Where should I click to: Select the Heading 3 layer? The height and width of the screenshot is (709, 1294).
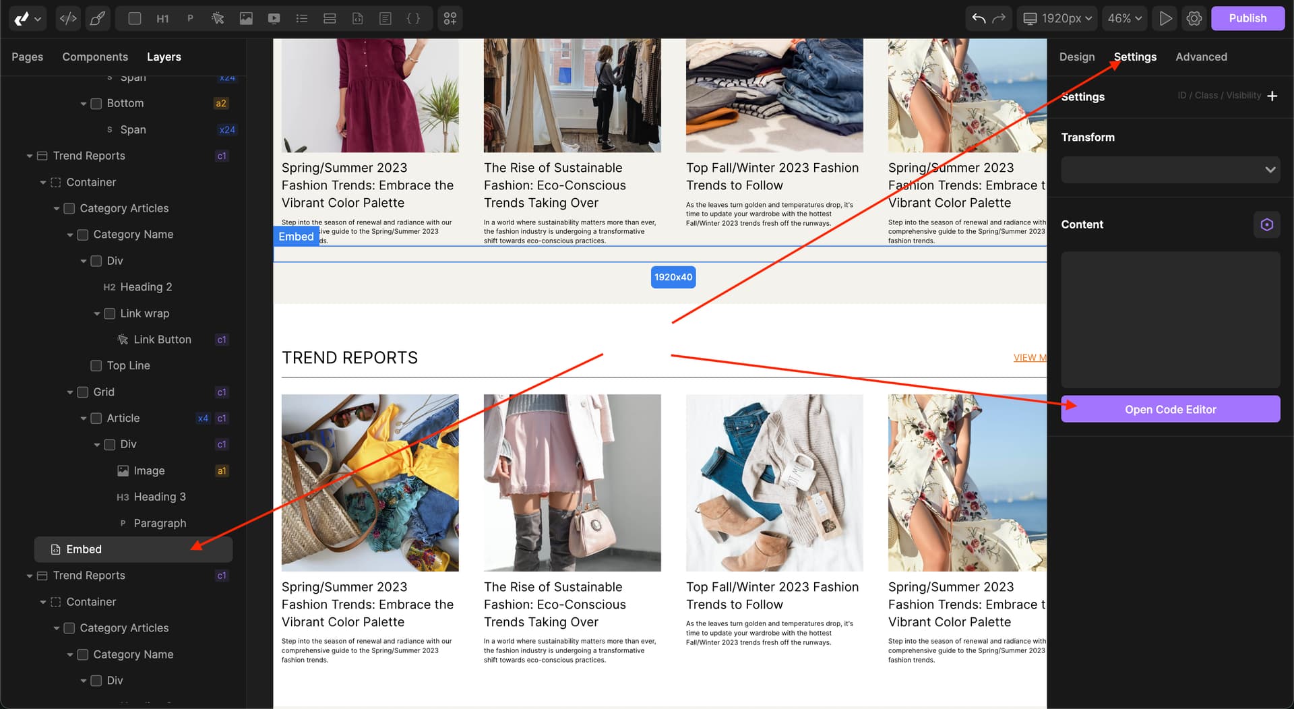point(159,497)
